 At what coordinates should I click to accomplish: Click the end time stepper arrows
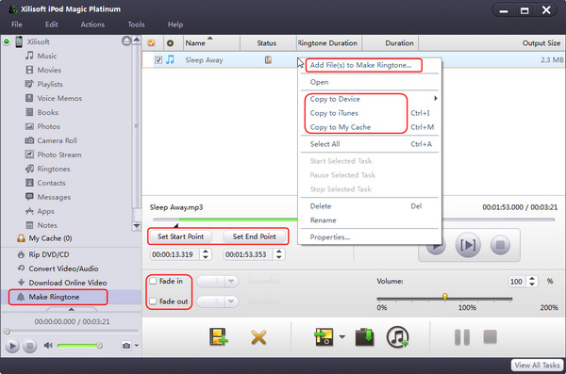(x=278, y=254)
